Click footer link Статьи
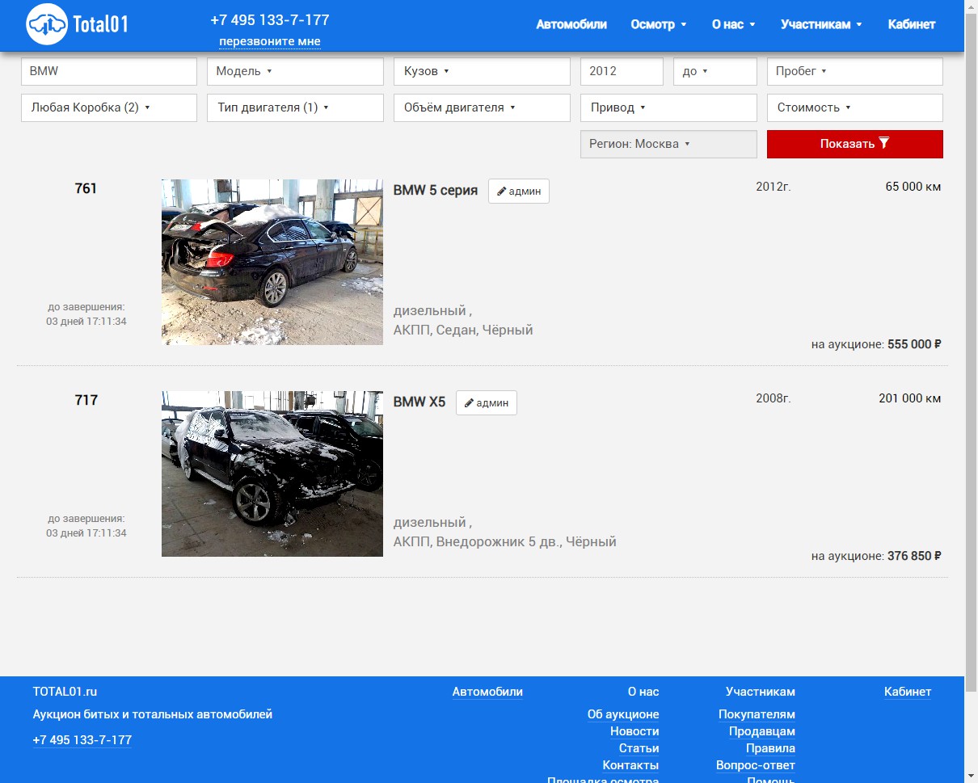This screenshot has width=978, height=783. pyautogui.click(x=639, y=748)
